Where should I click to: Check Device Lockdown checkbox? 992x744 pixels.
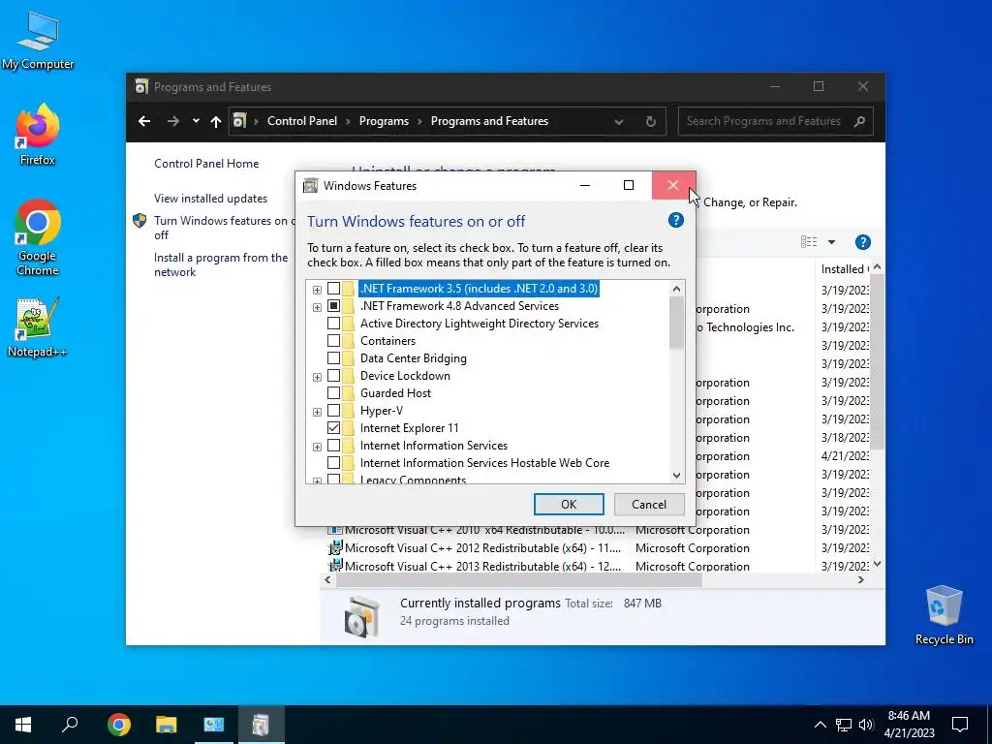click(x=333, y=376)
